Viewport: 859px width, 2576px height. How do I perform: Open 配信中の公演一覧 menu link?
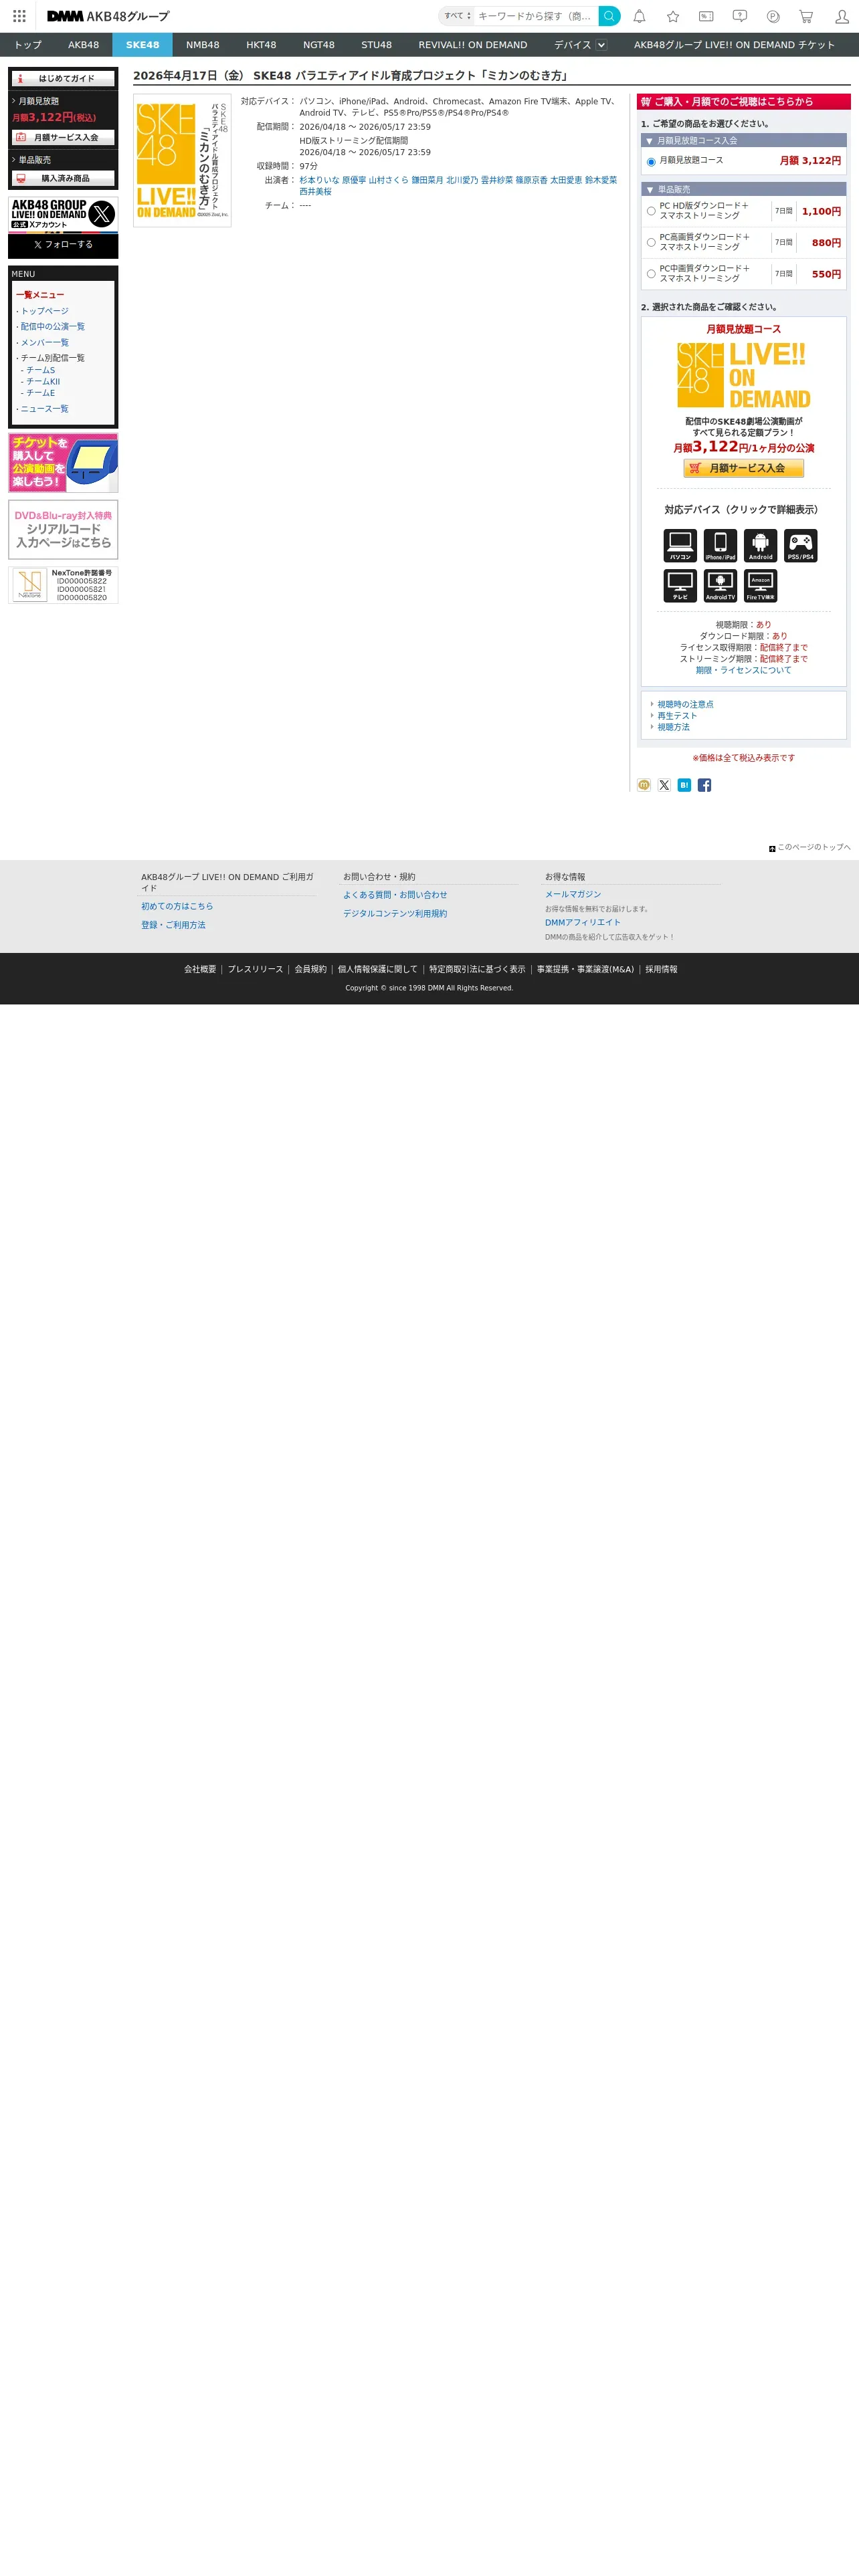[53, 326]
